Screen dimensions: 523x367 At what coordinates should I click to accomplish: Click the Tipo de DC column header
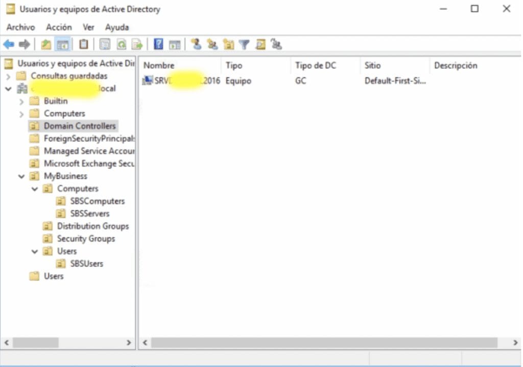pos(316,65)
